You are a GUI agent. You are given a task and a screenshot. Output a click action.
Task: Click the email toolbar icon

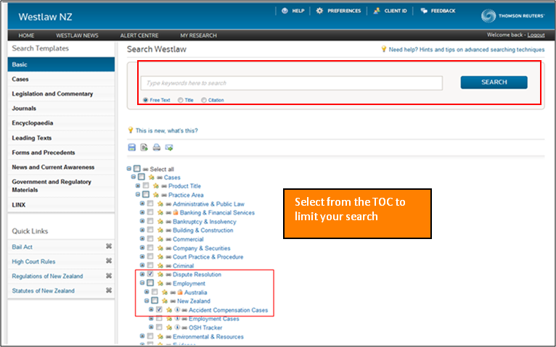click(169, 148)
